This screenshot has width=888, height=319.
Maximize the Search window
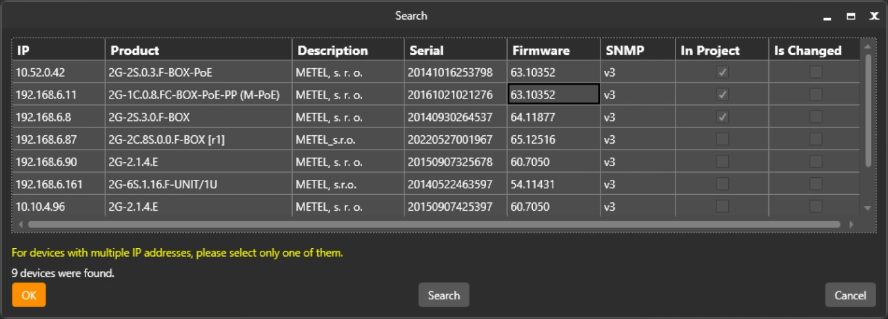(851, 16)
